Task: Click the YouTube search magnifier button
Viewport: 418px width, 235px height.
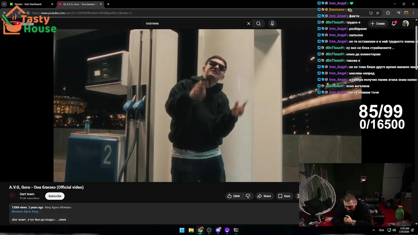Action: [x=258, y=23]
